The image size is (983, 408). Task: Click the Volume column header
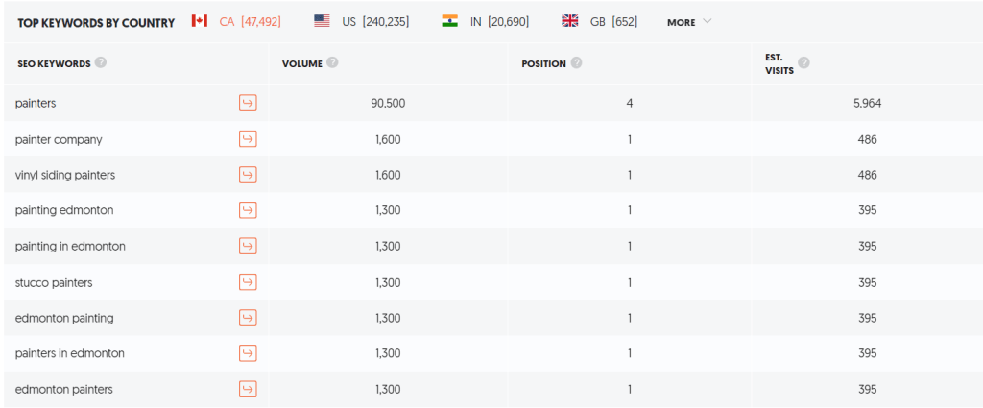[x=301, y=63]
